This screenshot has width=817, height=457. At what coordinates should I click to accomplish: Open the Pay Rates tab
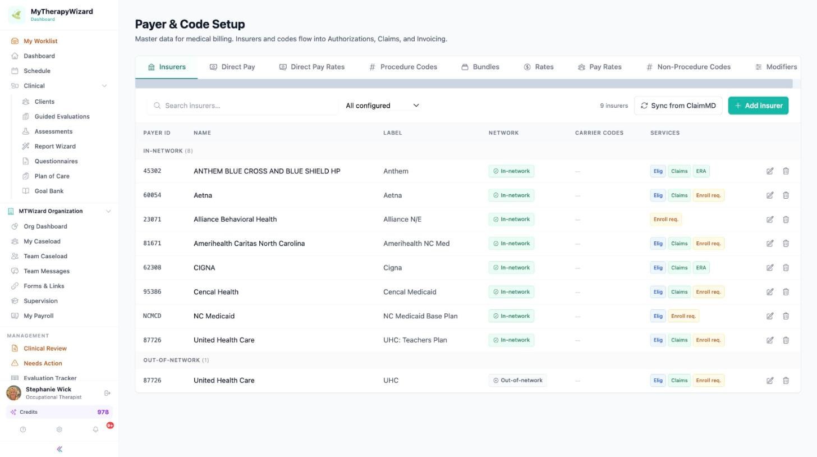pos(600,67)
